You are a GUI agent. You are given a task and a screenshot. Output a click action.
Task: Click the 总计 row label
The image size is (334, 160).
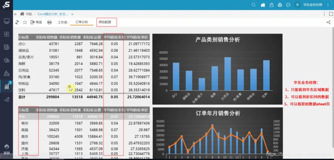tap(22, 97)
